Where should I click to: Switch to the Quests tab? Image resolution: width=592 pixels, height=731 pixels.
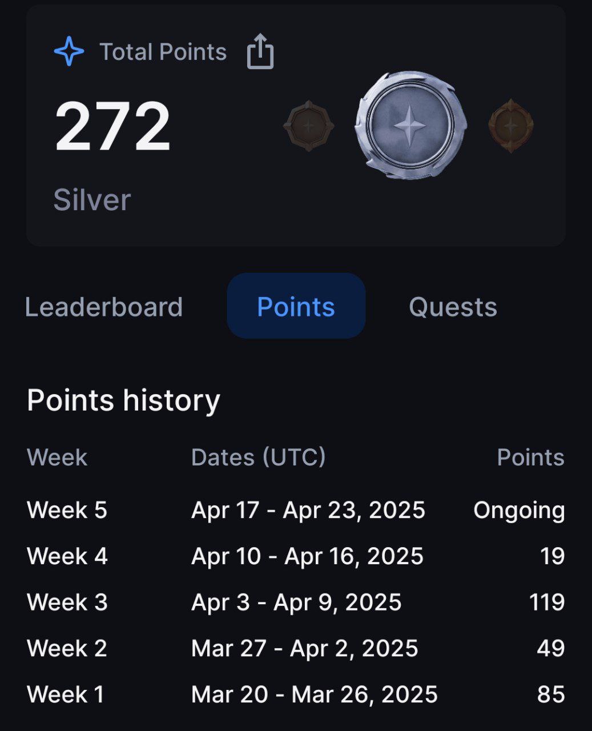point(453,307)
